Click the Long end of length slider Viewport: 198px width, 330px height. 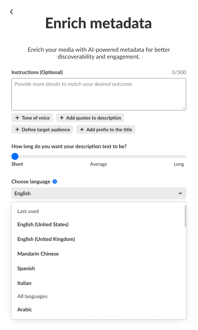[184, 156]
